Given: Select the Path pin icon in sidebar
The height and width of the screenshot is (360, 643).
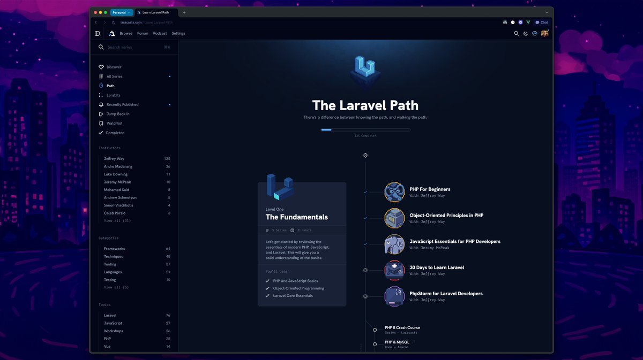Looking at the screenshot, I should tap(101, 86).
